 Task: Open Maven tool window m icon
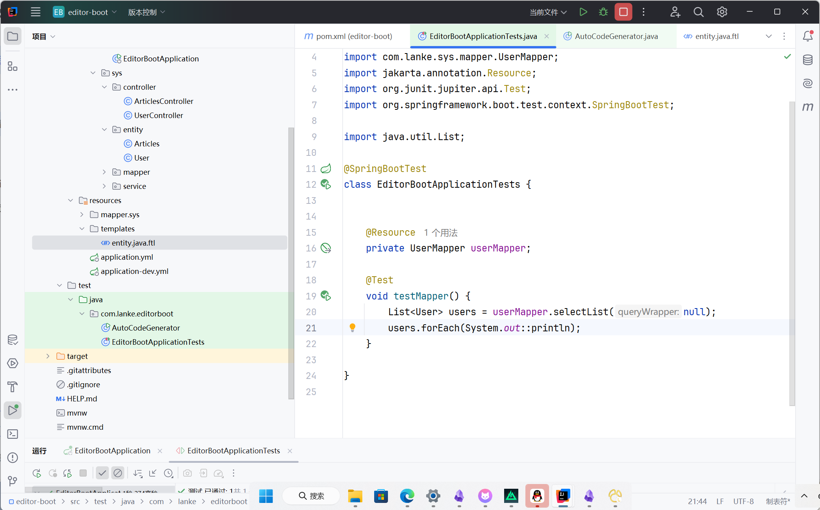click(x=807, y=107)
